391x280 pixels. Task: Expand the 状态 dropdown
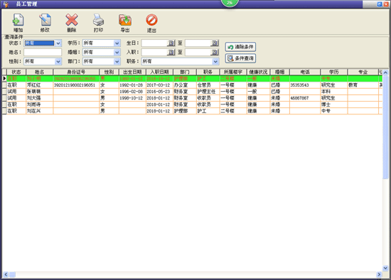(58, 43)
